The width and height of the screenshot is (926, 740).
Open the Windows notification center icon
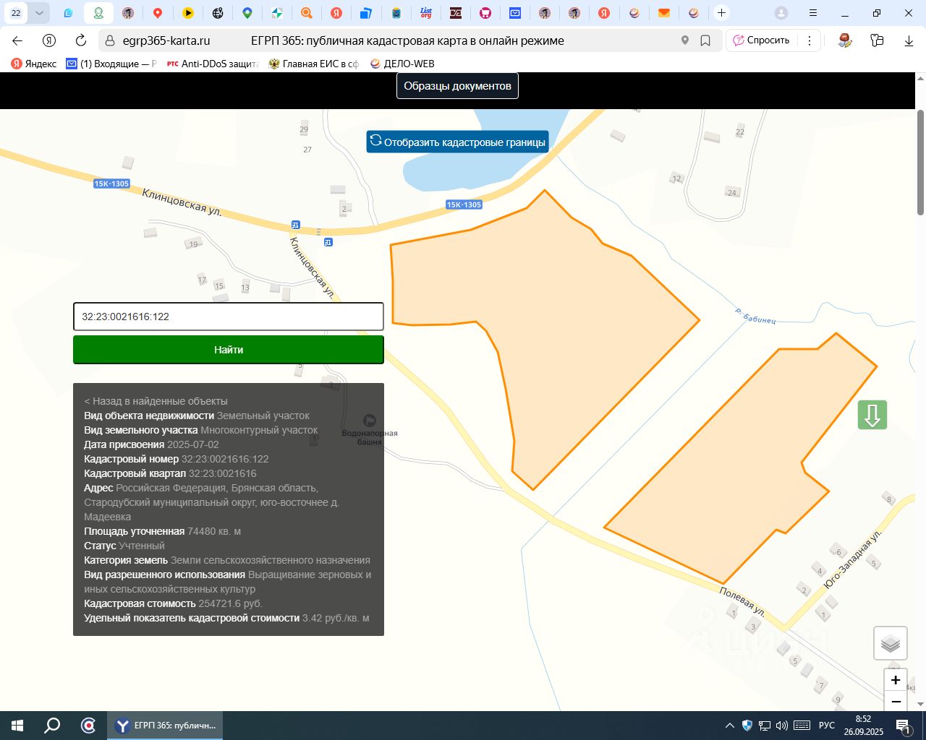coord(903,726)
